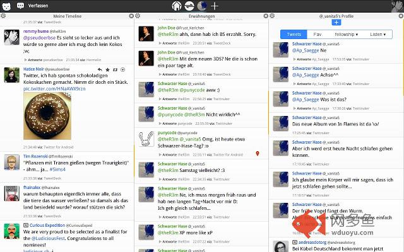Click the fhainalex username
This screenshot has width=404, height=252.
(x=32, y=187)
